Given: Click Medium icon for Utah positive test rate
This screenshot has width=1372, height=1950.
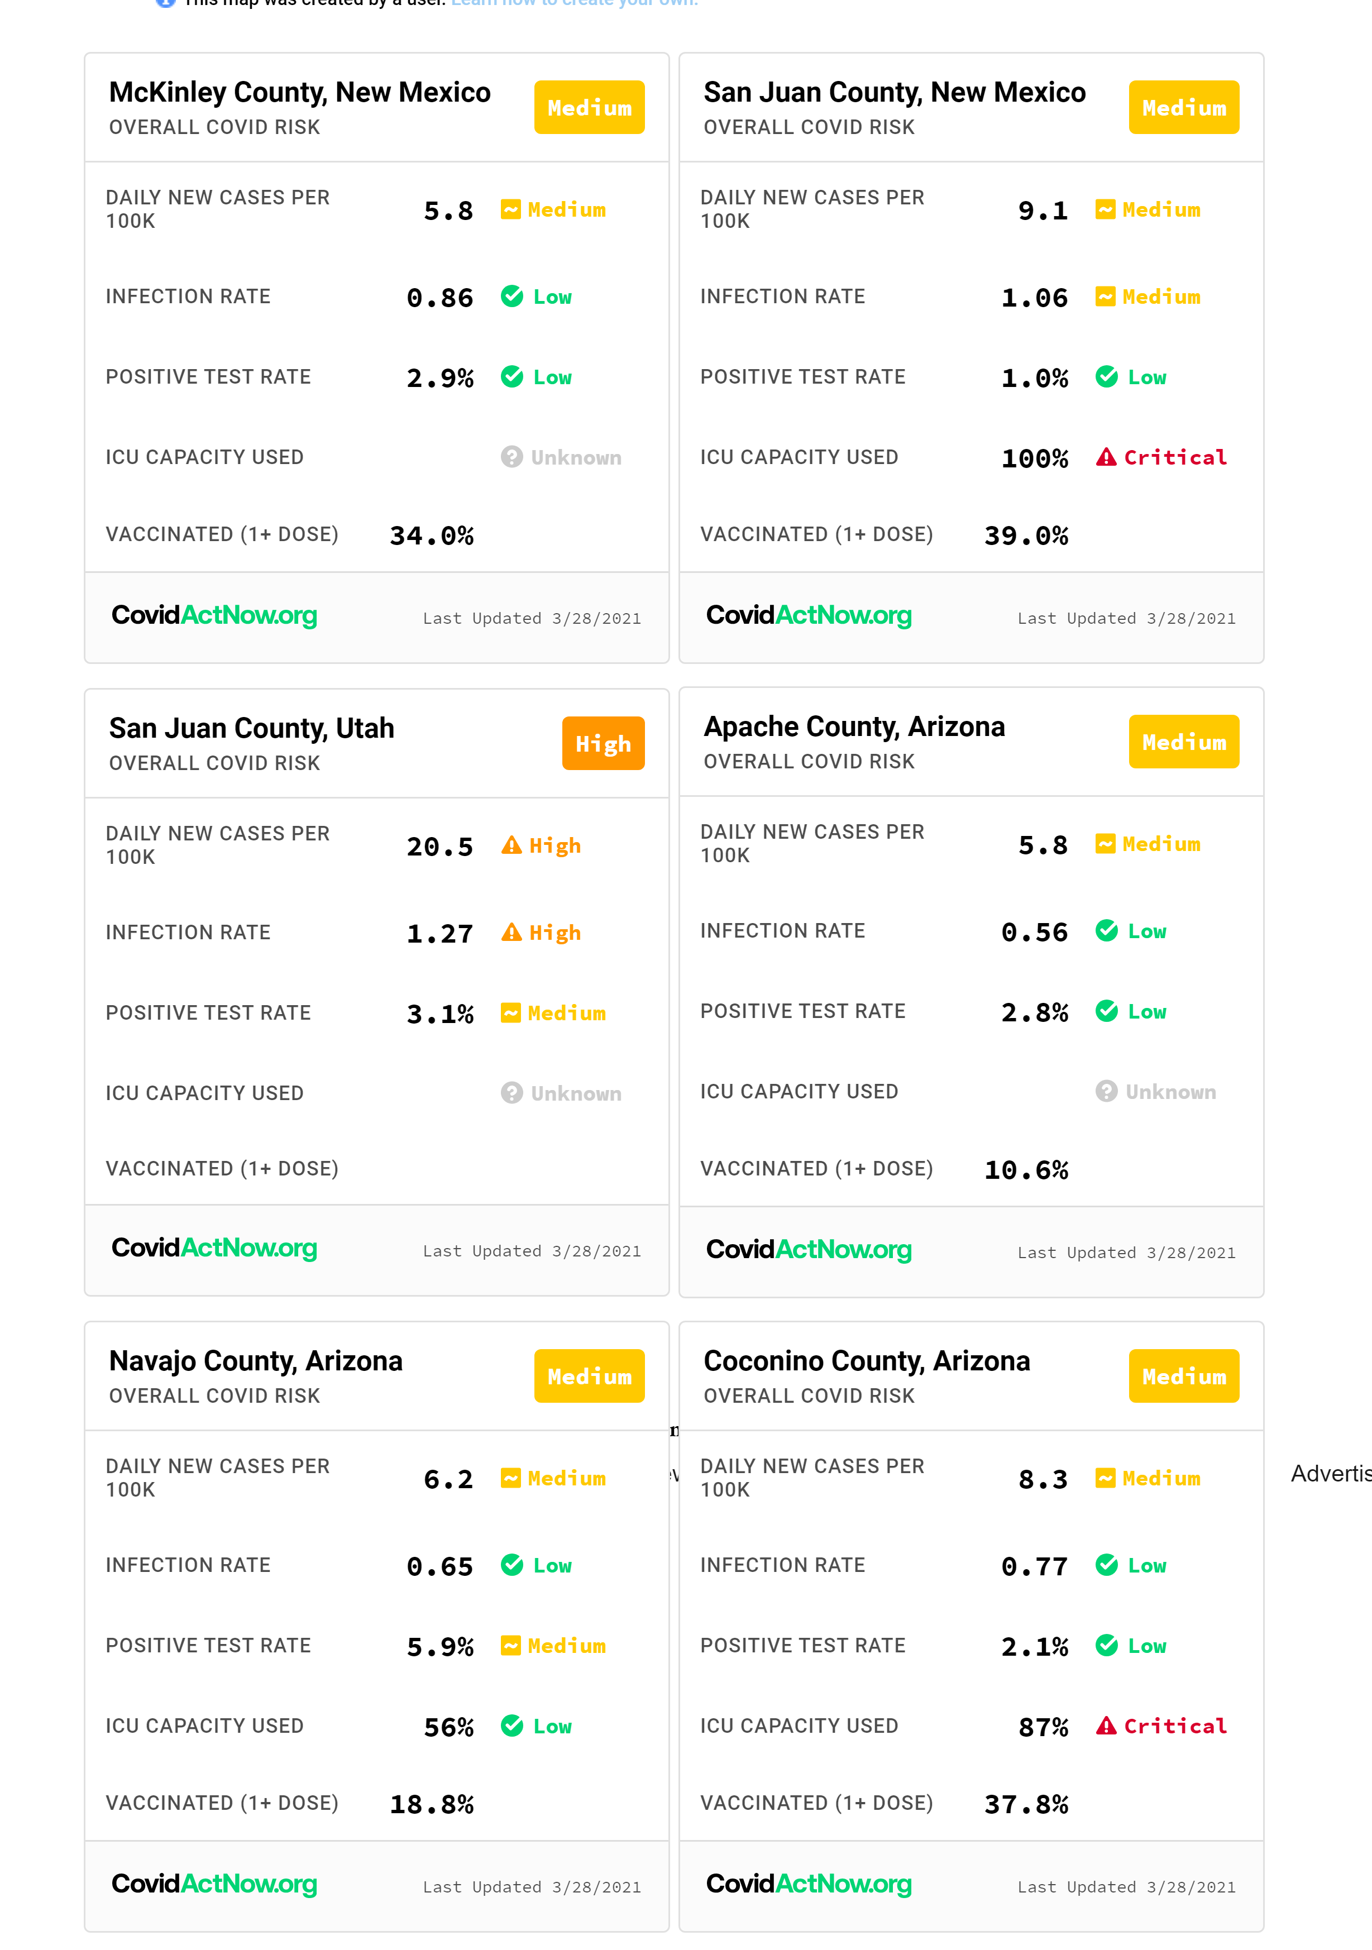Looking at the screenshot, I should [510, 1013].
